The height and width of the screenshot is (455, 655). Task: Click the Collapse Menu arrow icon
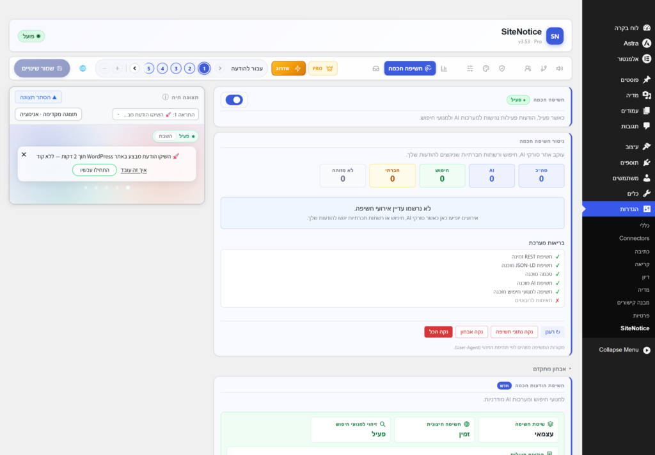[647, 350]
